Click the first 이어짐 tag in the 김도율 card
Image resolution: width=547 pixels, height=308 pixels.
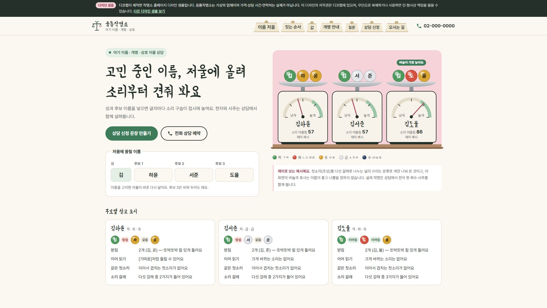click(353, 240)
